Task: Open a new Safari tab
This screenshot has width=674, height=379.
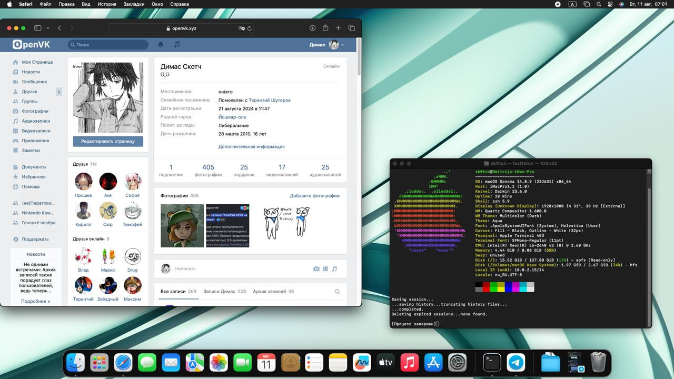Action: click(x=338, y=28)
